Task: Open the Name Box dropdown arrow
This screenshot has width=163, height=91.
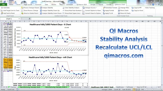Action: tap(19, 19)
